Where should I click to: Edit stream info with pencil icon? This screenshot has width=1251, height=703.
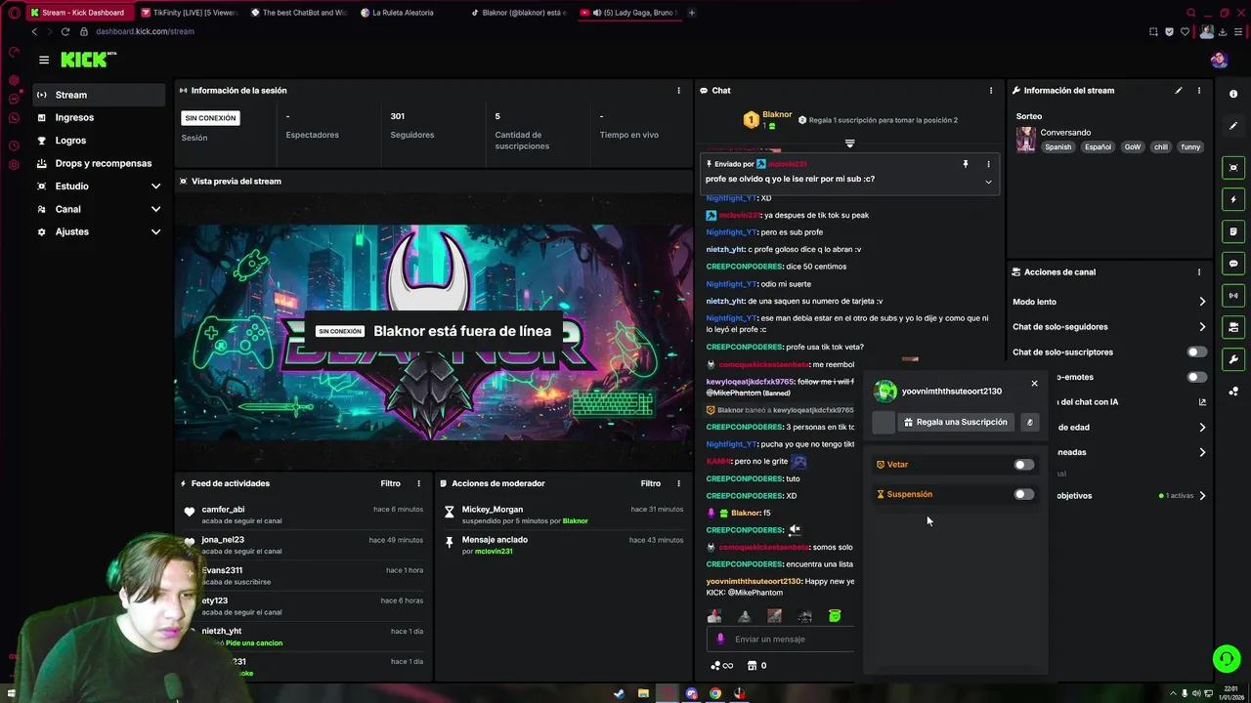1178,91
